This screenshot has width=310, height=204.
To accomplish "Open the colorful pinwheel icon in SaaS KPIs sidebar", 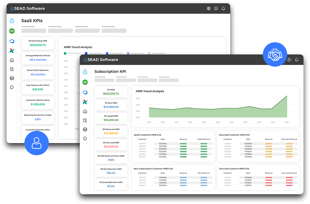I will [12, 51].
